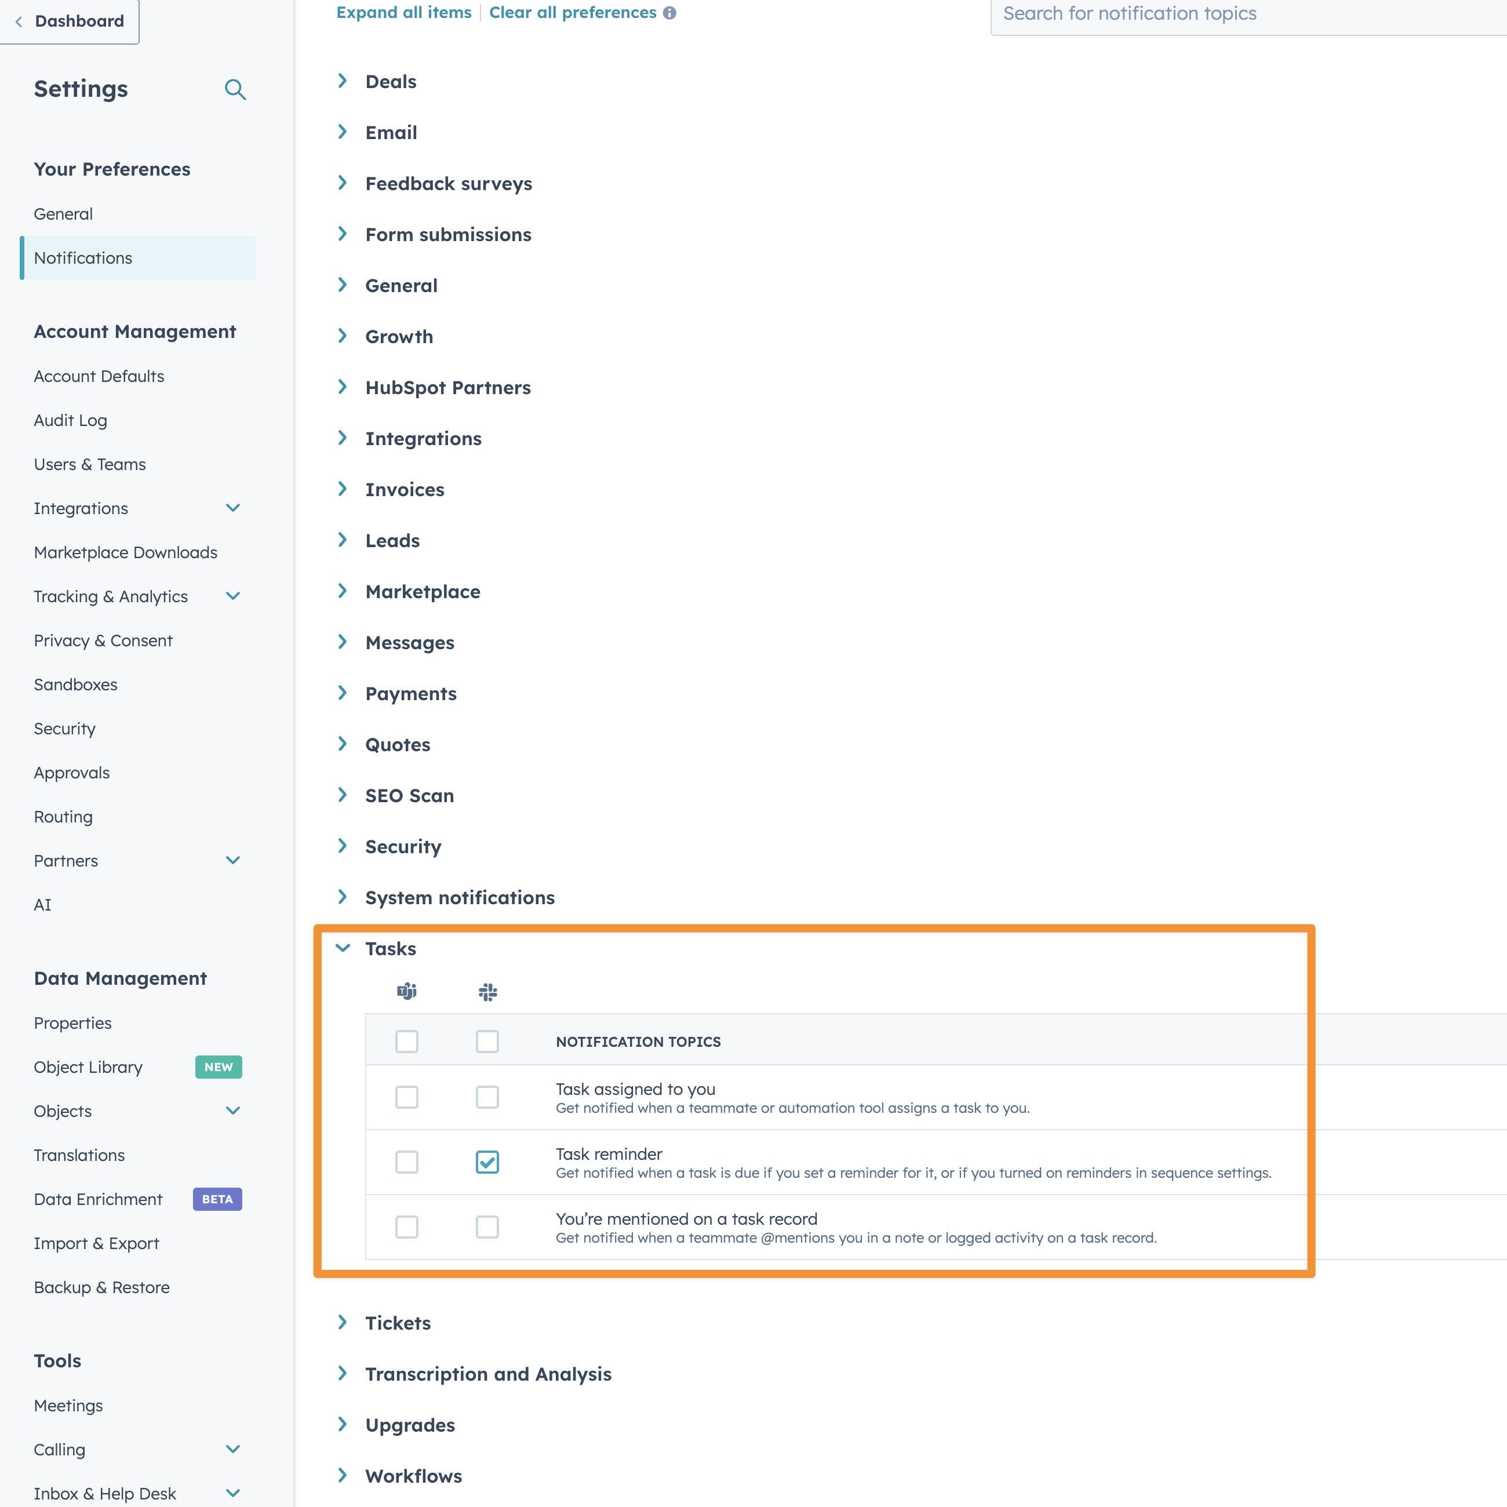Expand Integrations sidebar chevron
The width and height of the screenshot is (1507, 1507).
[x=232, y=508]
